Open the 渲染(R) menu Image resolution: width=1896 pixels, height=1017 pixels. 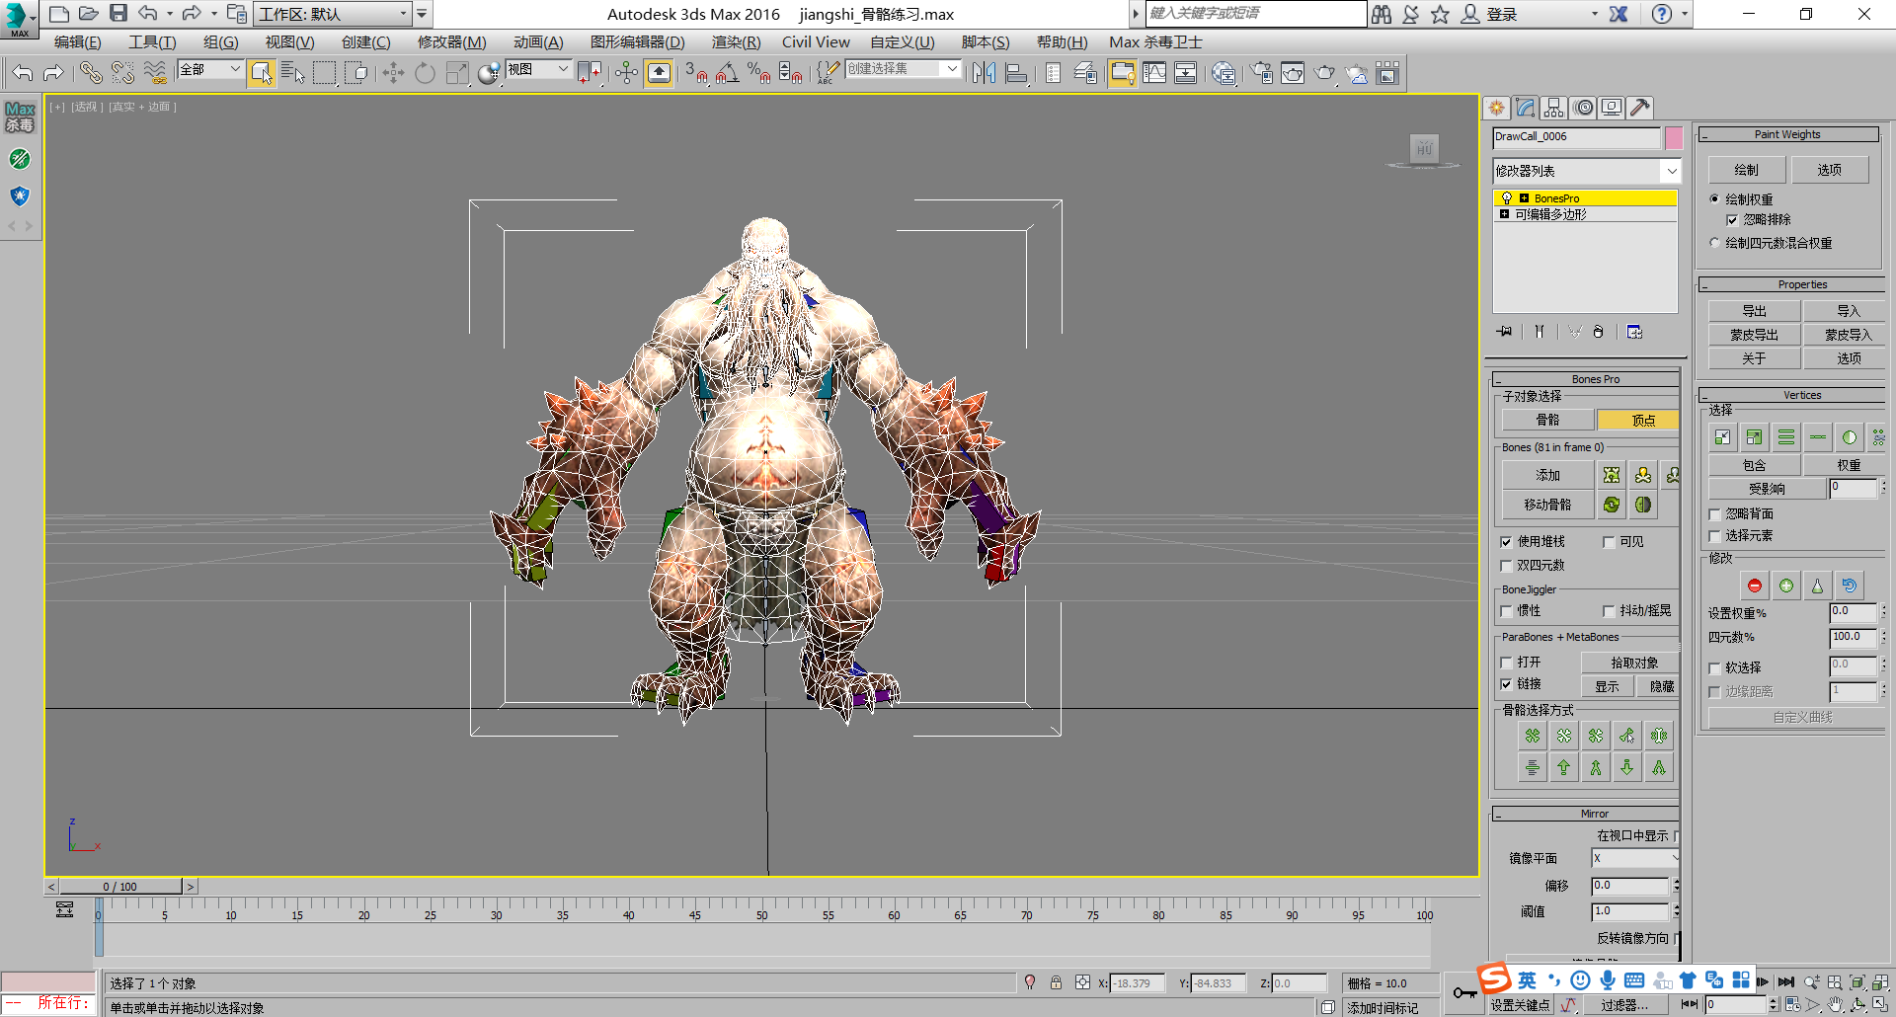[x=736, y=41]
